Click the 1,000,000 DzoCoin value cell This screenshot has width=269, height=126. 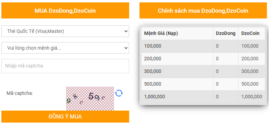coord(252,97)
